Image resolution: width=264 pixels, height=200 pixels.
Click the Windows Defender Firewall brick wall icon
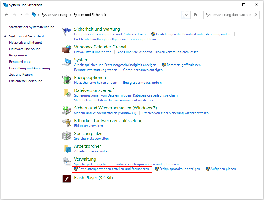tap(67, 49)
